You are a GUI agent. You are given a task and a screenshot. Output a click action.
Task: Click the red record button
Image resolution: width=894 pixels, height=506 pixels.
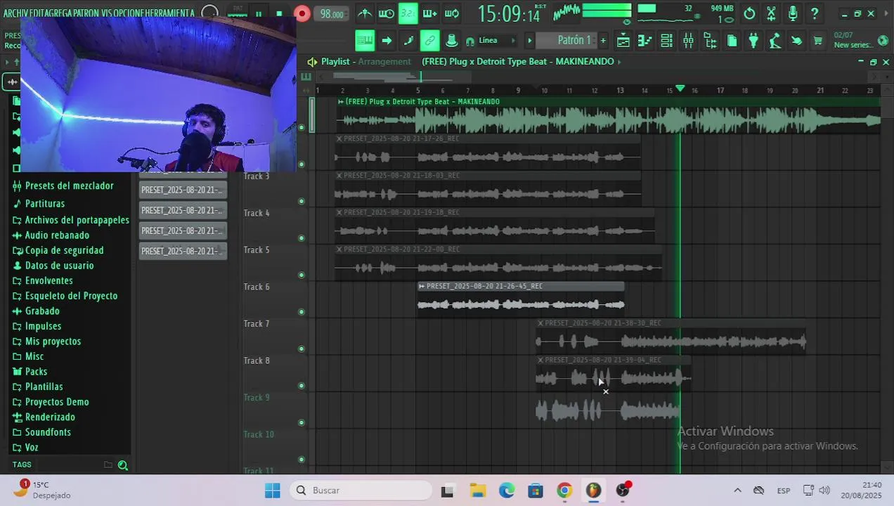(x=302, y=14)
